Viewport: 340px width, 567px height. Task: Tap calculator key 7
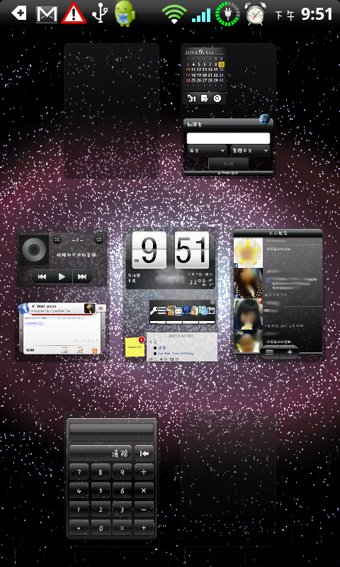click(79, 472)
